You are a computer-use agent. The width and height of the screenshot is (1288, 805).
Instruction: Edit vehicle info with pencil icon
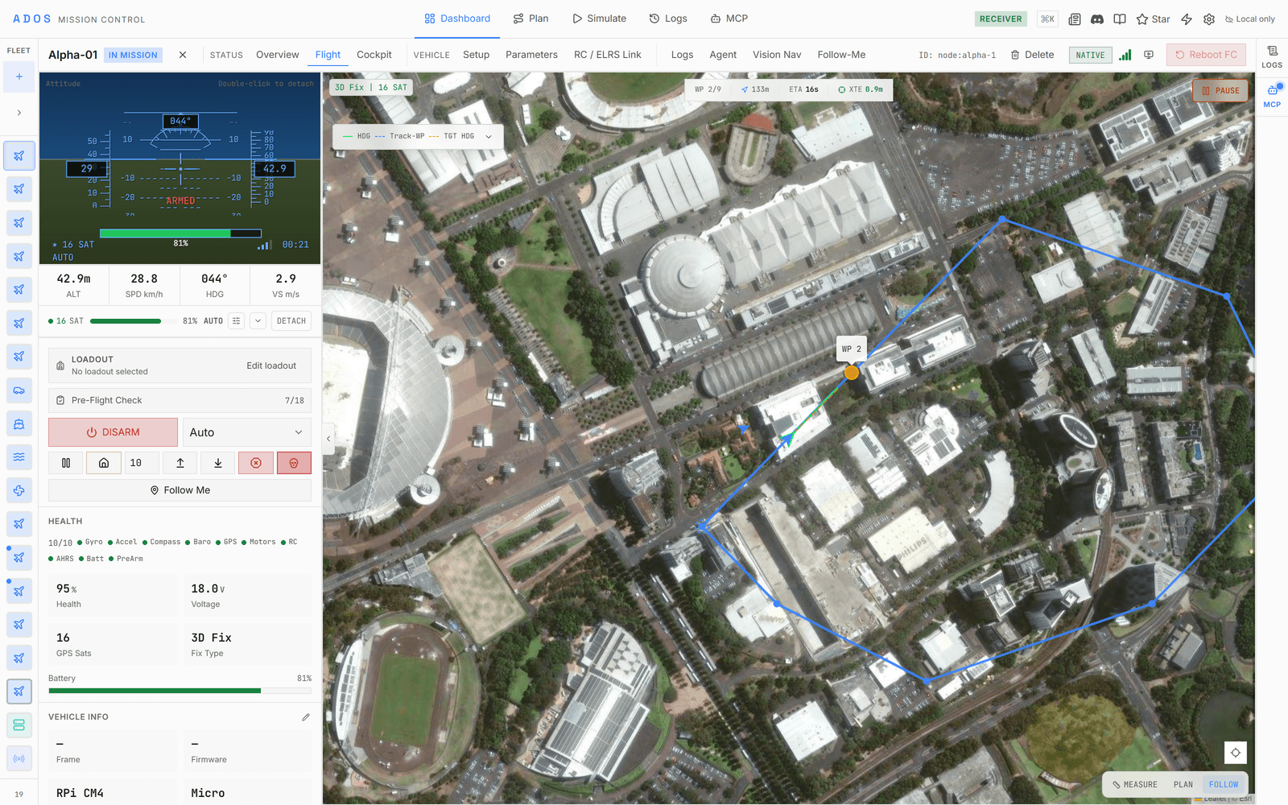(306, 717)
